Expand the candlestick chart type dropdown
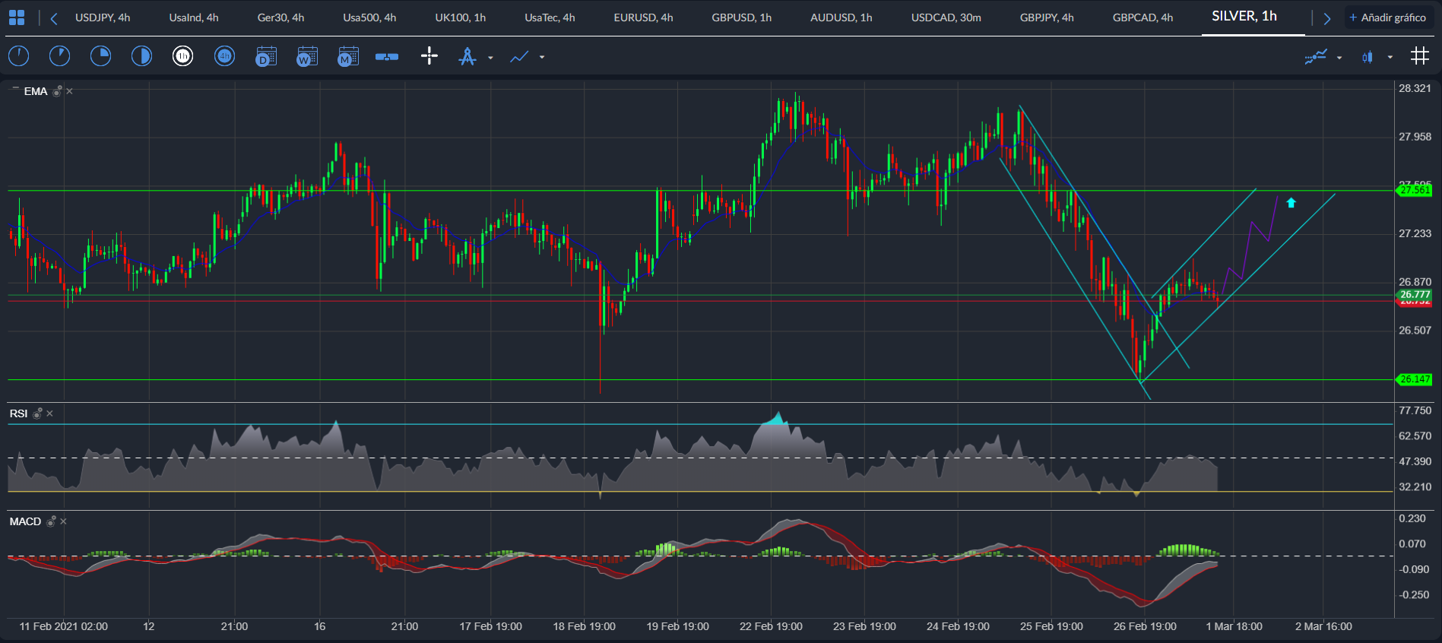1442x643 pixels. click(x=1390, y=57)
